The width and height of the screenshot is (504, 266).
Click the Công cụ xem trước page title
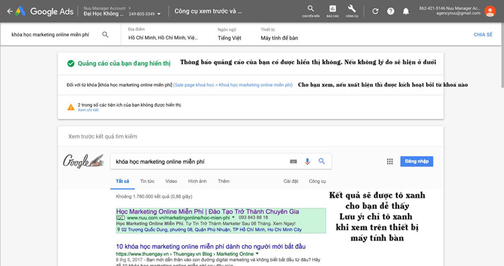point(208,11)
